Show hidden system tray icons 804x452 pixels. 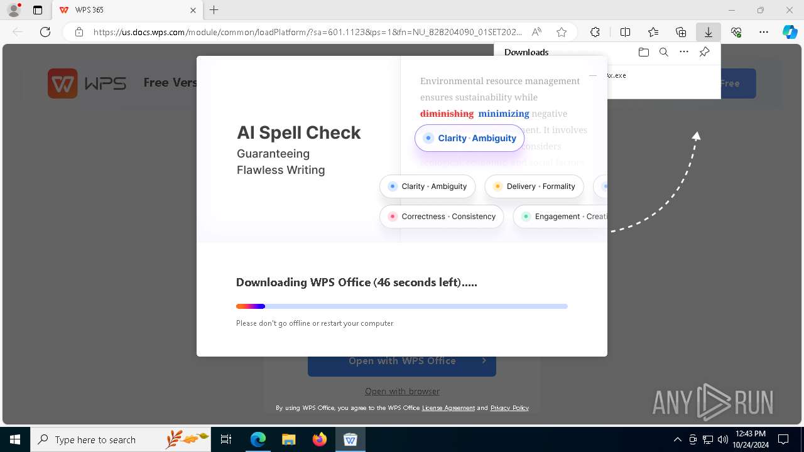tap(677, 439)
